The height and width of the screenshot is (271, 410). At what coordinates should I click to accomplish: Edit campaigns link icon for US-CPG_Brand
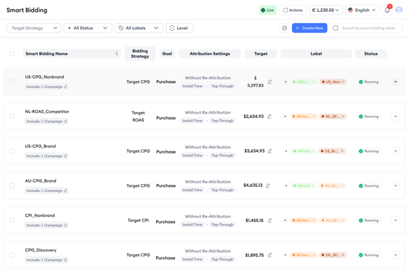pos(66,156)
